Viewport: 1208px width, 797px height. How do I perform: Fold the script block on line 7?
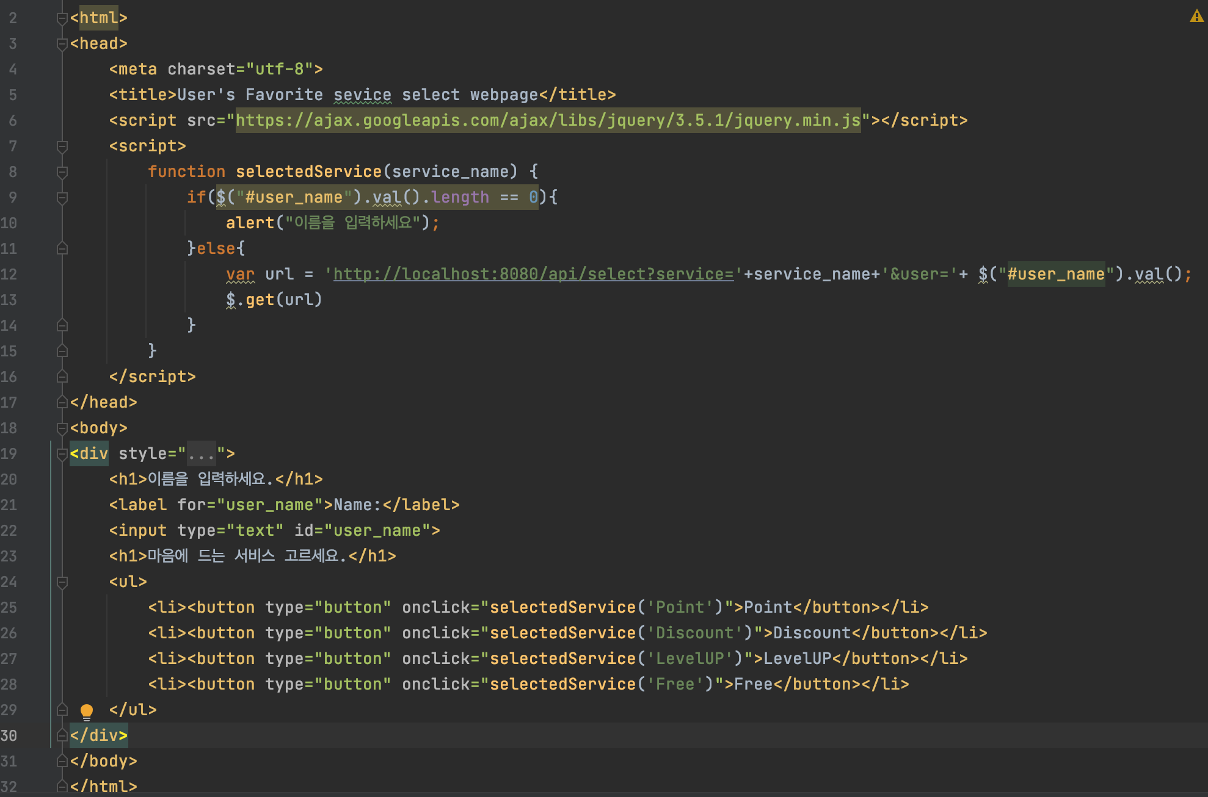click(62, 146)
